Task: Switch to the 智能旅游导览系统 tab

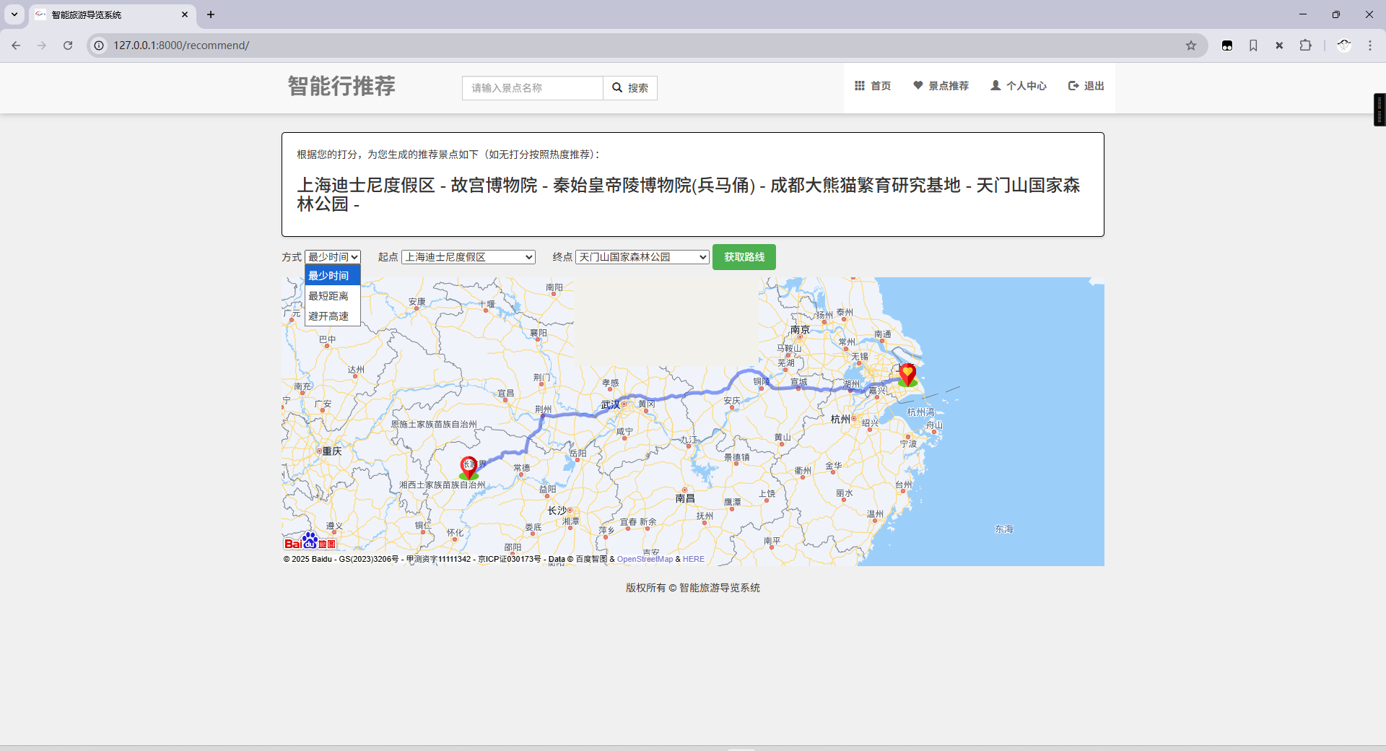Action: pyautogui.click(x=113, y=14)
